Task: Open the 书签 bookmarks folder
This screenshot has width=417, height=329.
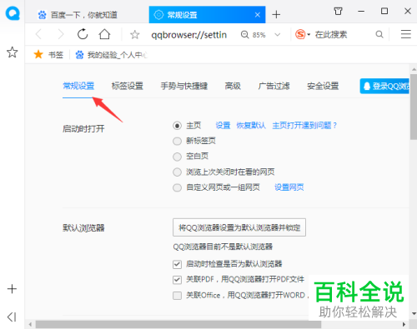Action: (49, 55)
